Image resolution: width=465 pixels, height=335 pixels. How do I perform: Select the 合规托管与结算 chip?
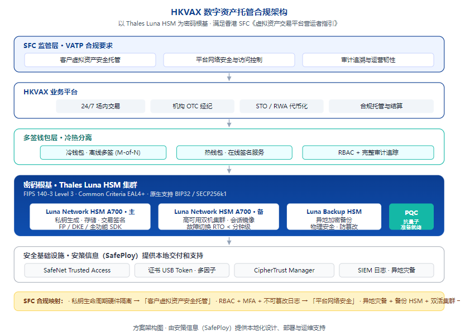click(x=381, y=106)
